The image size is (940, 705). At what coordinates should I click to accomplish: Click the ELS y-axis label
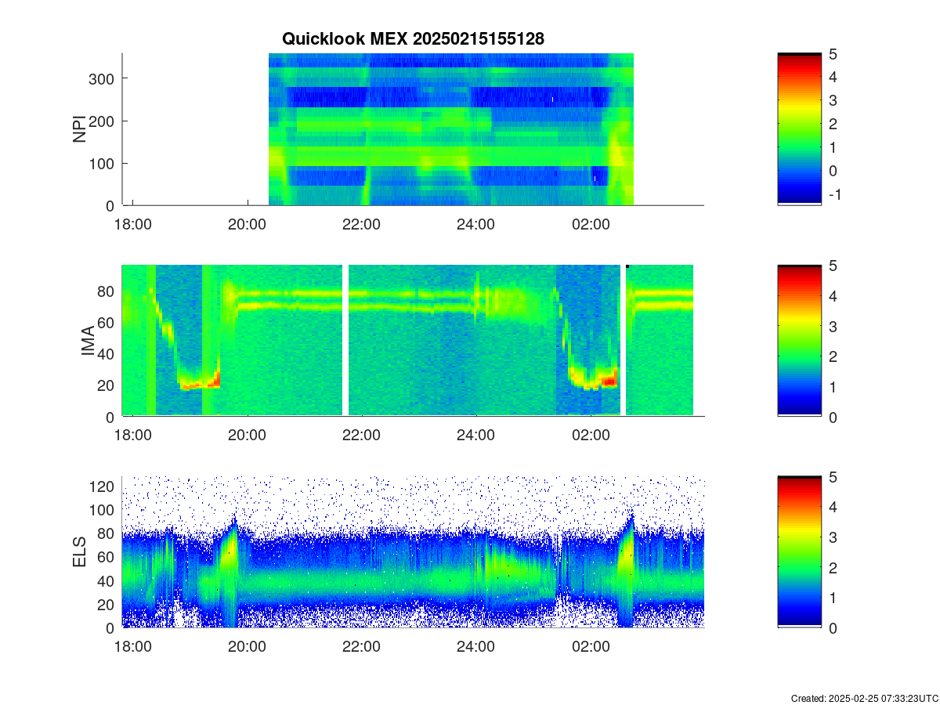click(x=80, y=552)
